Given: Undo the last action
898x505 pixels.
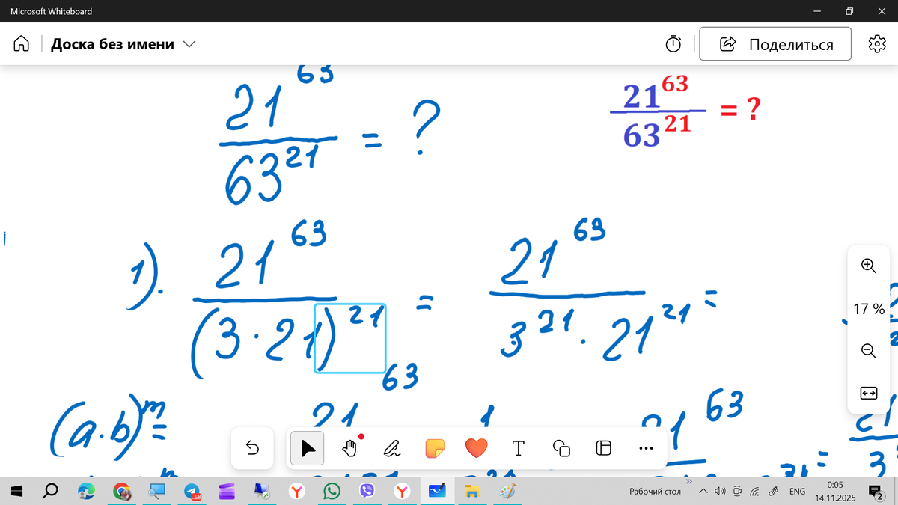Looking at the screenshot, I should 252,448.
